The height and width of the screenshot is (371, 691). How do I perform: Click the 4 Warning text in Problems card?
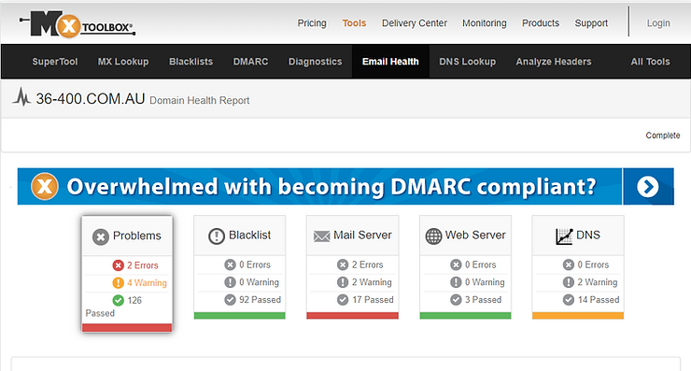[148, 283]
